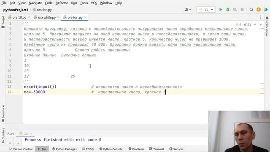This screenshot has width=270, height=152.
Task: Open the user account dropdown icon
Action: coord(188,10)
